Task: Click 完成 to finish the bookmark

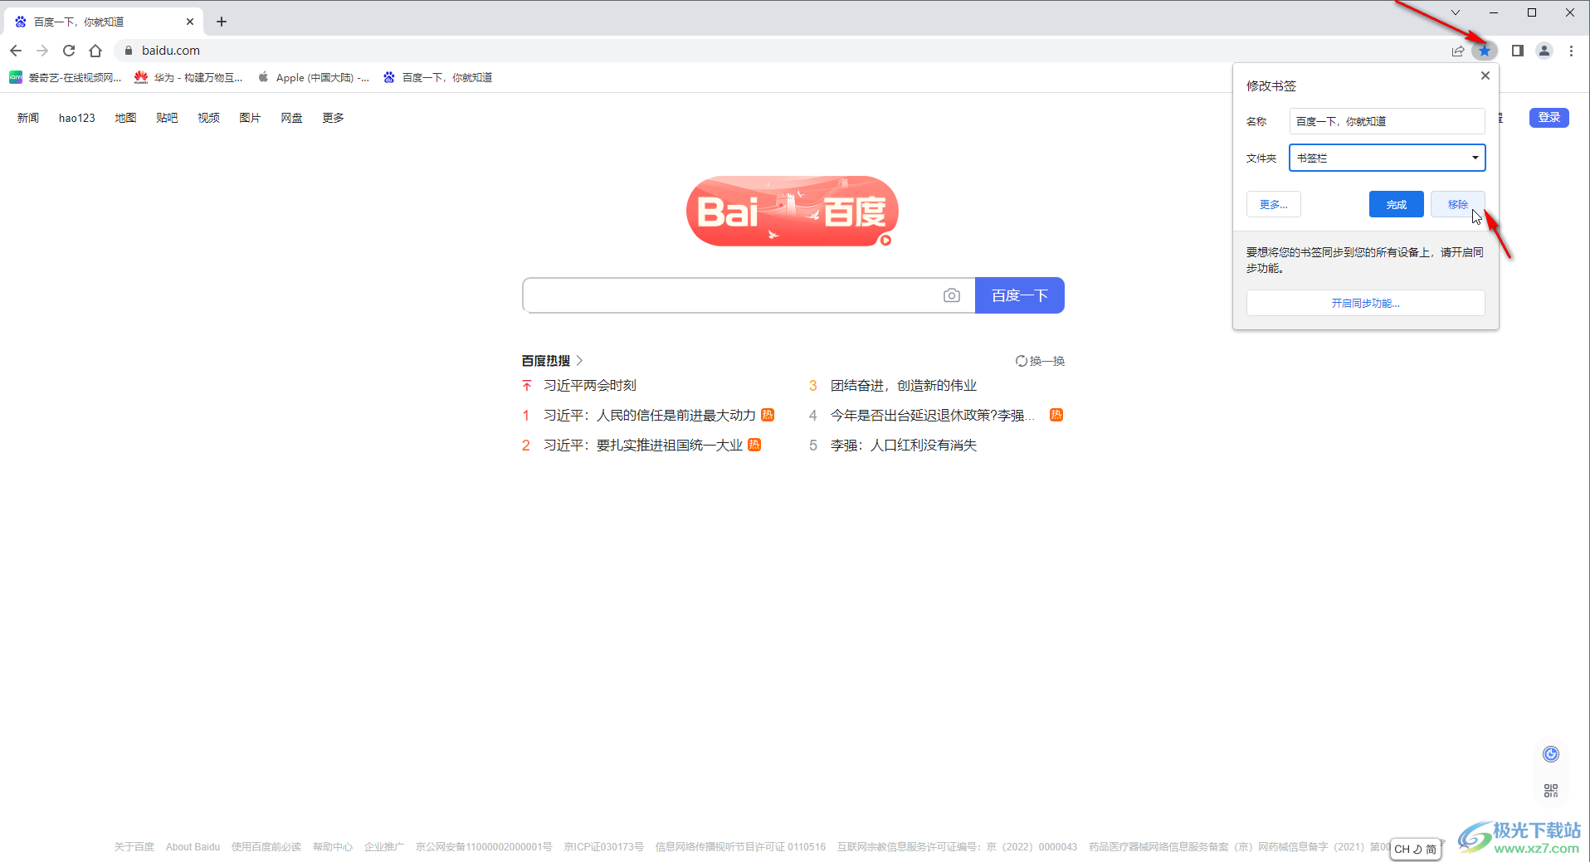Action: 1397,204
